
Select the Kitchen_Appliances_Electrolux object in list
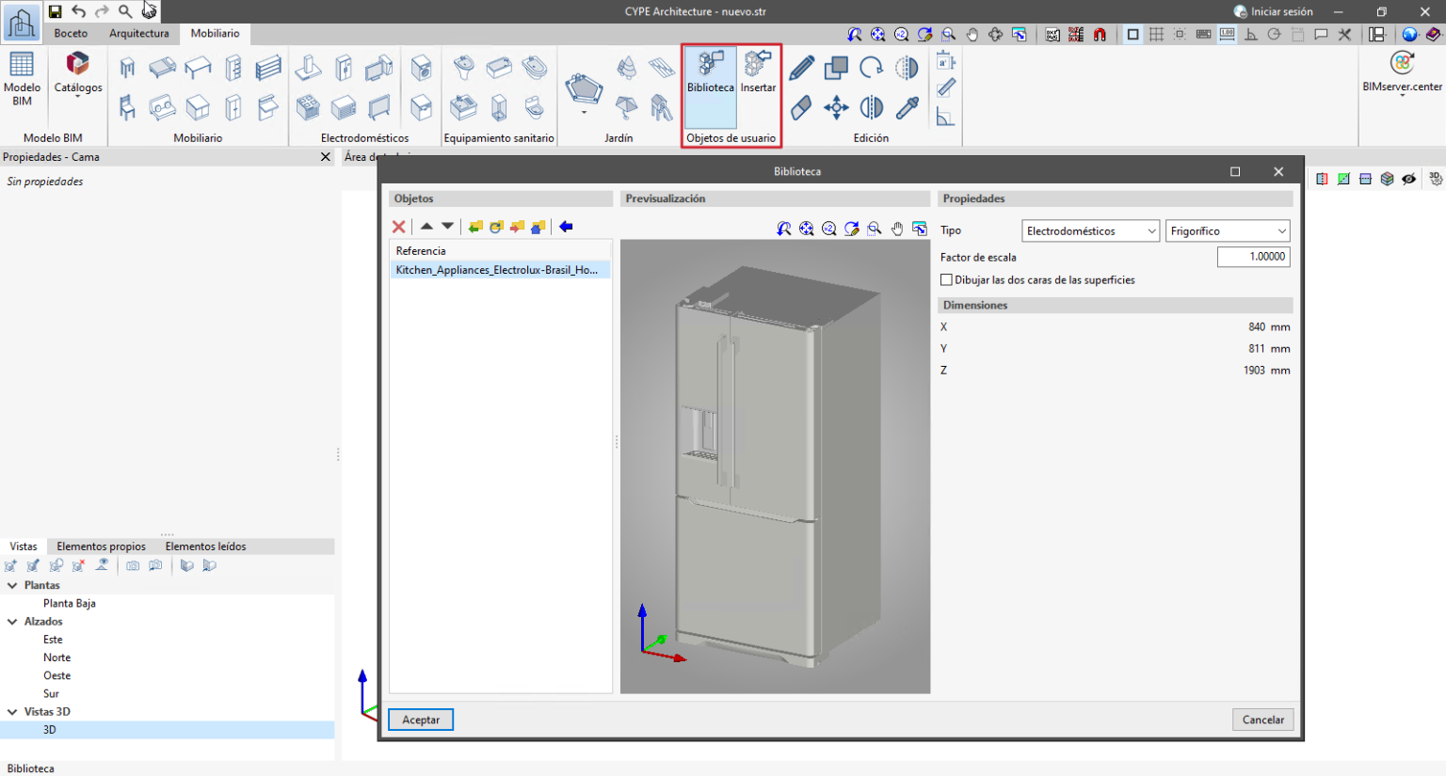click(x=496, y=270)
